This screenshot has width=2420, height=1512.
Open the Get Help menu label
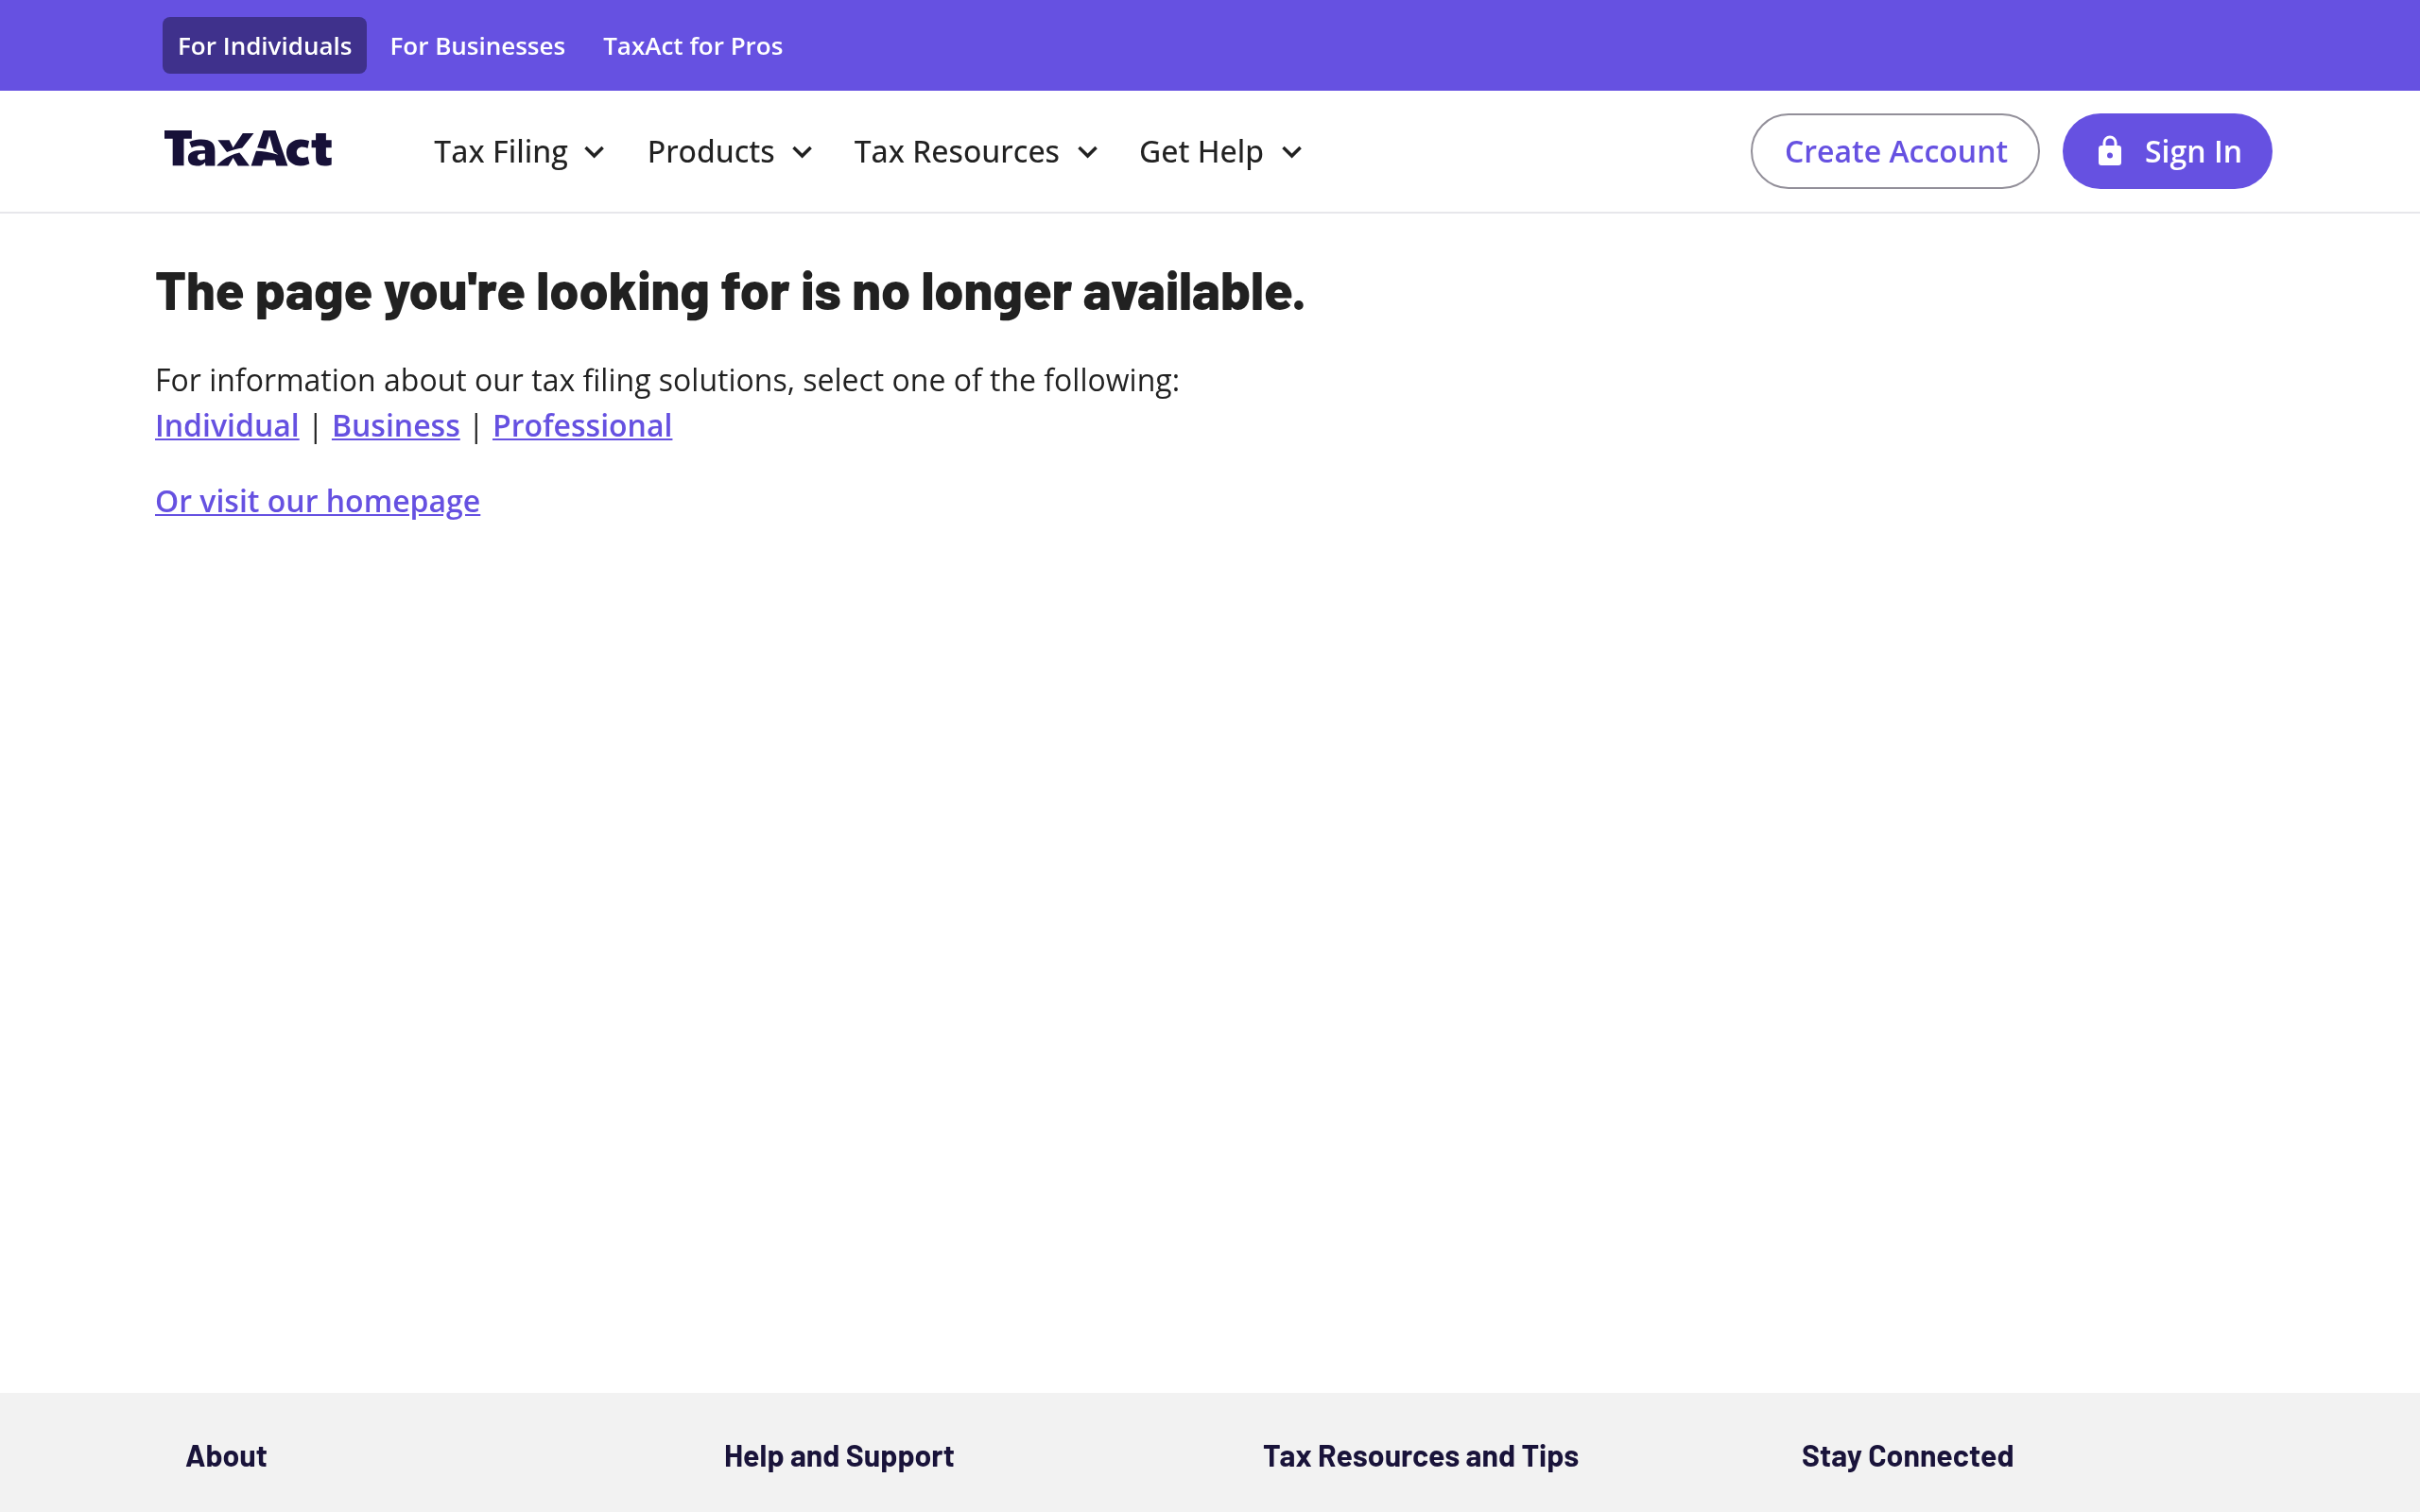click(x=1200, y=152)
